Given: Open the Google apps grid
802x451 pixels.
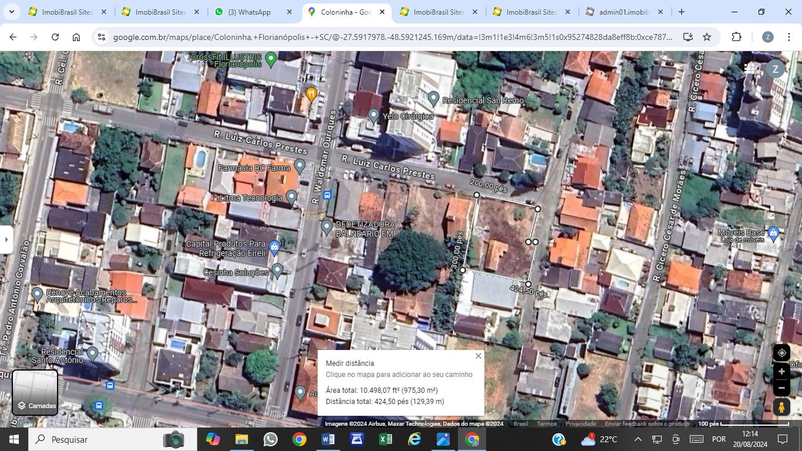Looking at the screenshot, I should pyautogui.click(x=749, y=69).
